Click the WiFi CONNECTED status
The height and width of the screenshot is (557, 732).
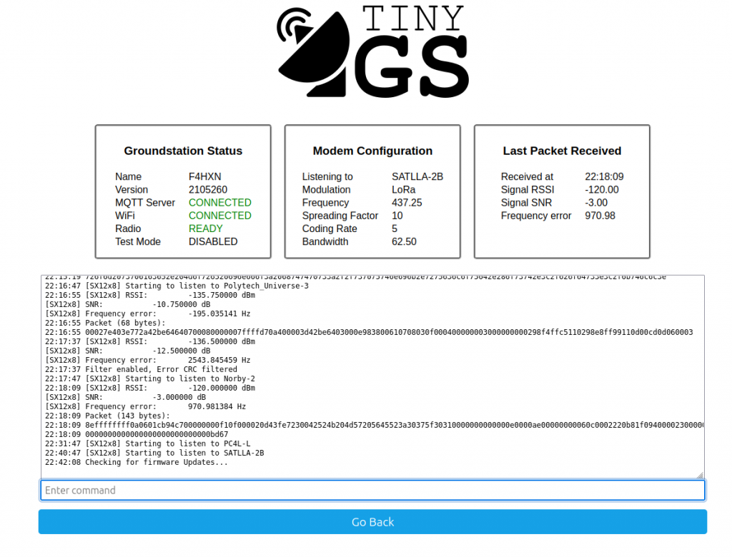click(x=220, y=216)
